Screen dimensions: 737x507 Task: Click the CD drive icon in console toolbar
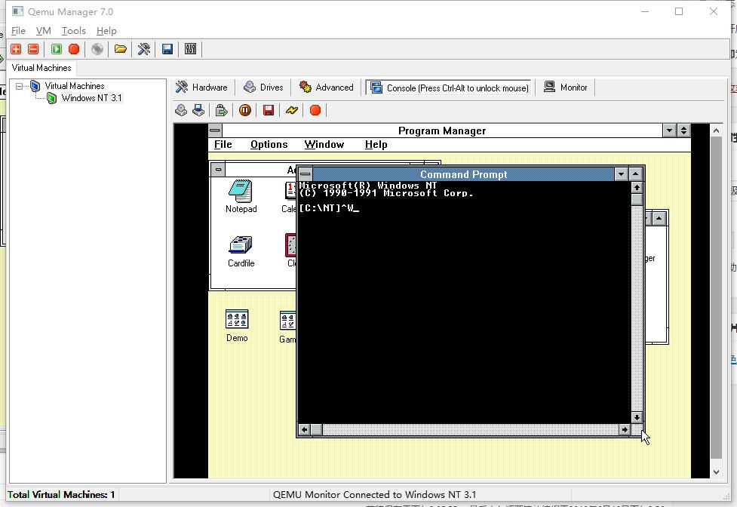click(181, 110)
